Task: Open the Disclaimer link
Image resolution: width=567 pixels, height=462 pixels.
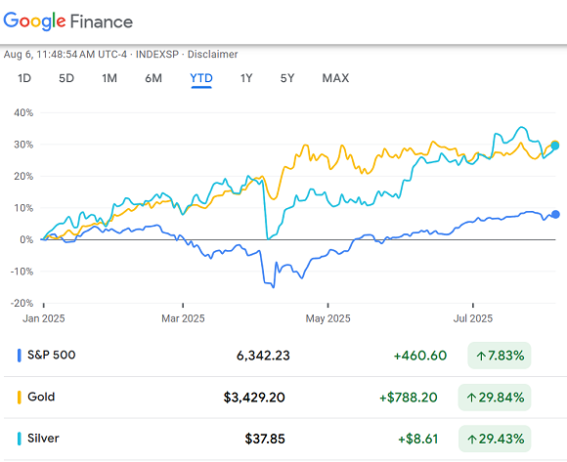Action: pos(212,54)
